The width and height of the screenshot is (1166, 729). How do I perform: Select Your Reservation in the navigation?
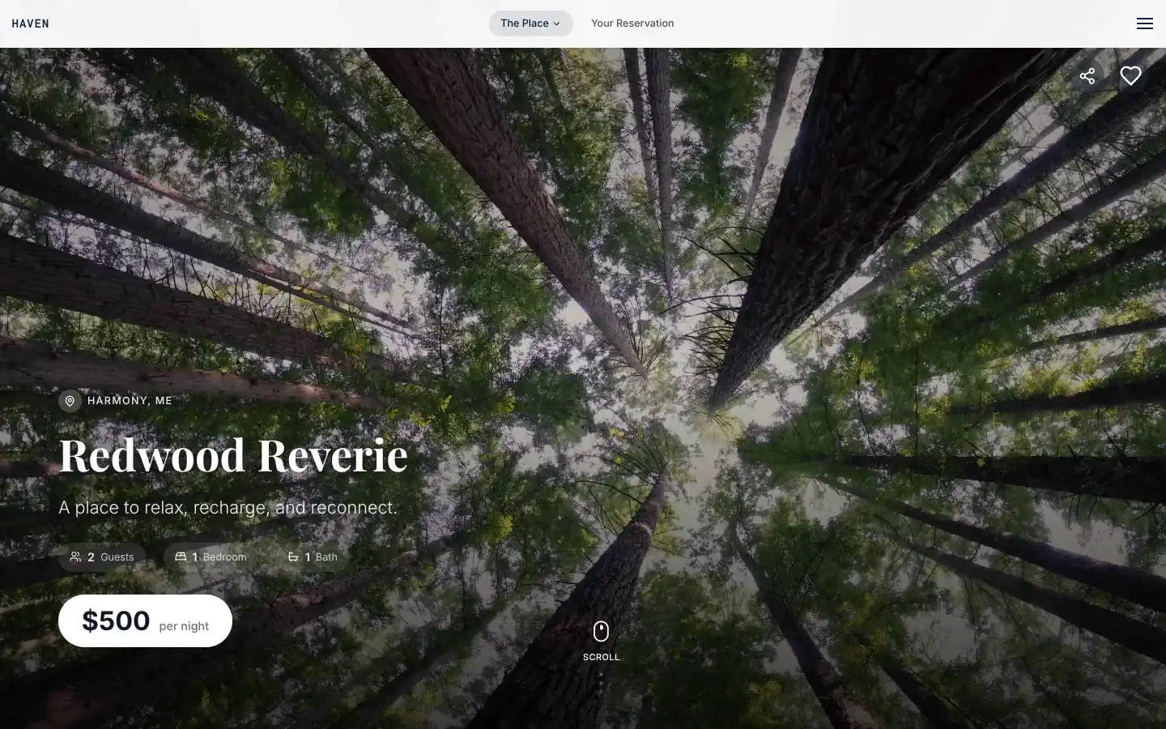click(x=632, y=23)
